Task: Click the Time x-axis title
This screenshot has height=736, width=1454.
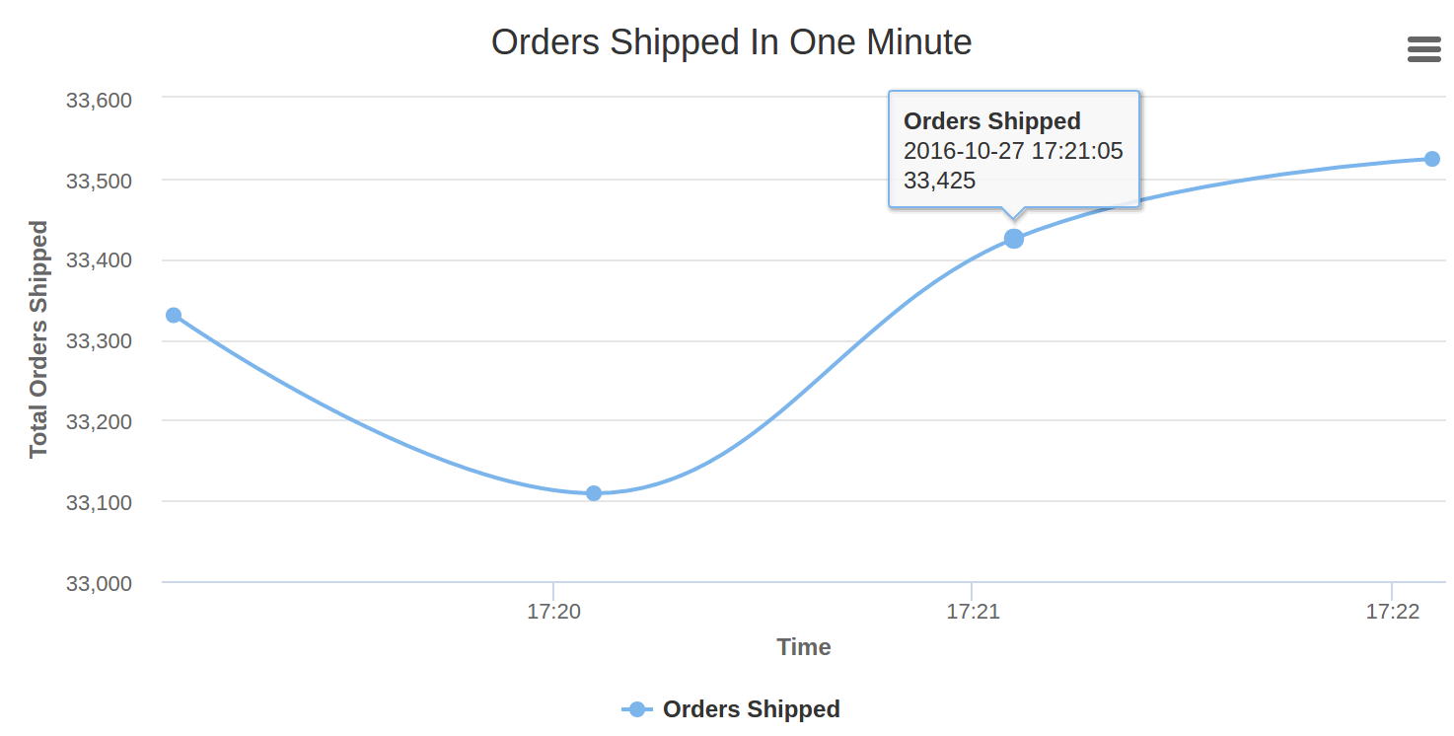Action: coord(803,647)
